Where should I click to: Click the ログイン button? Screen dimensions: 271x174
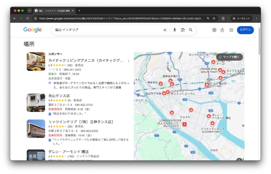click(245, 30)
